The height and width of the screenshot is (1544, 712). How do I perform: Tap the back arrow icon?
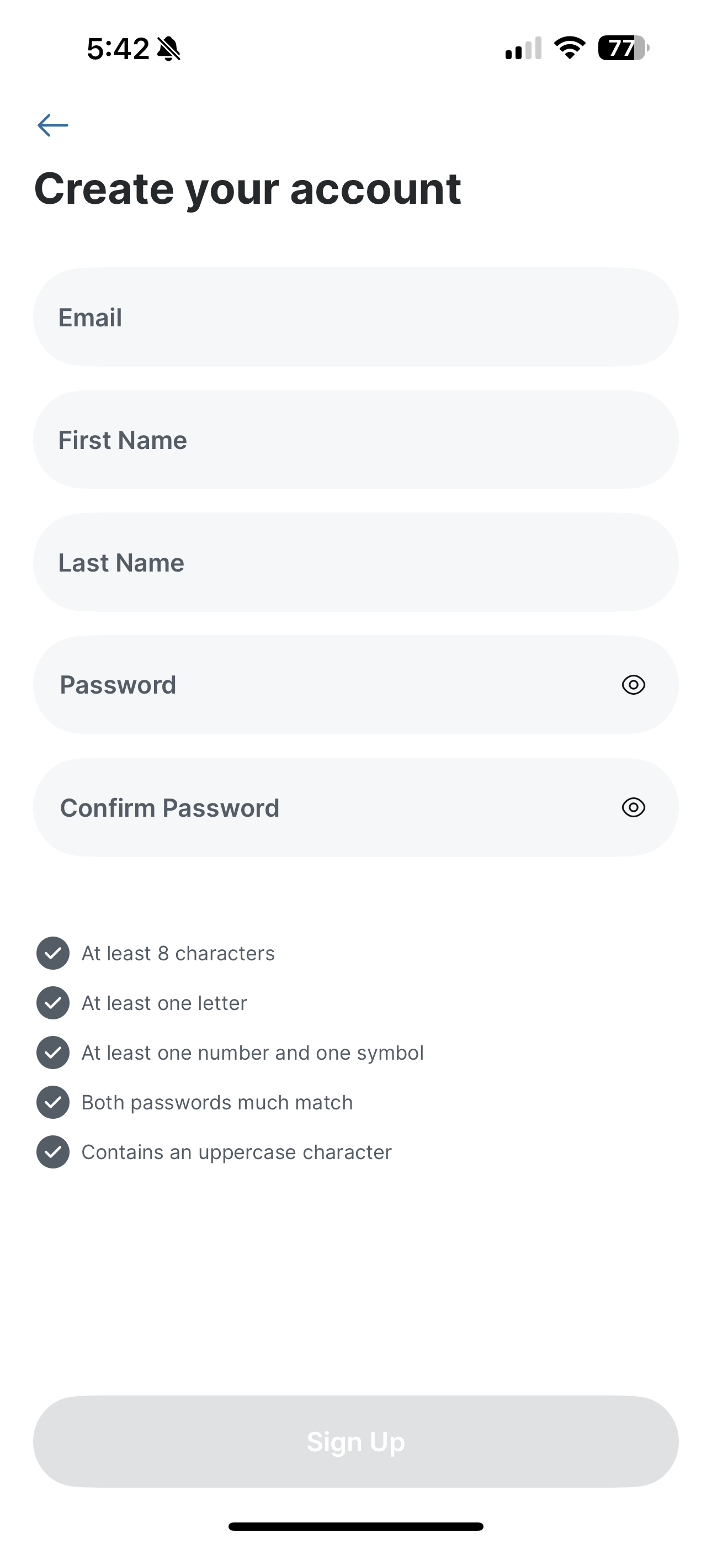[53, 125]
